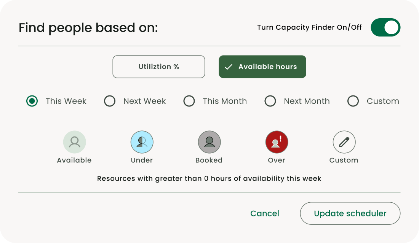This screenshot has width=419, height=243.
Task: Click the Custom pencil icon
Action: click(x=344, y=141)
